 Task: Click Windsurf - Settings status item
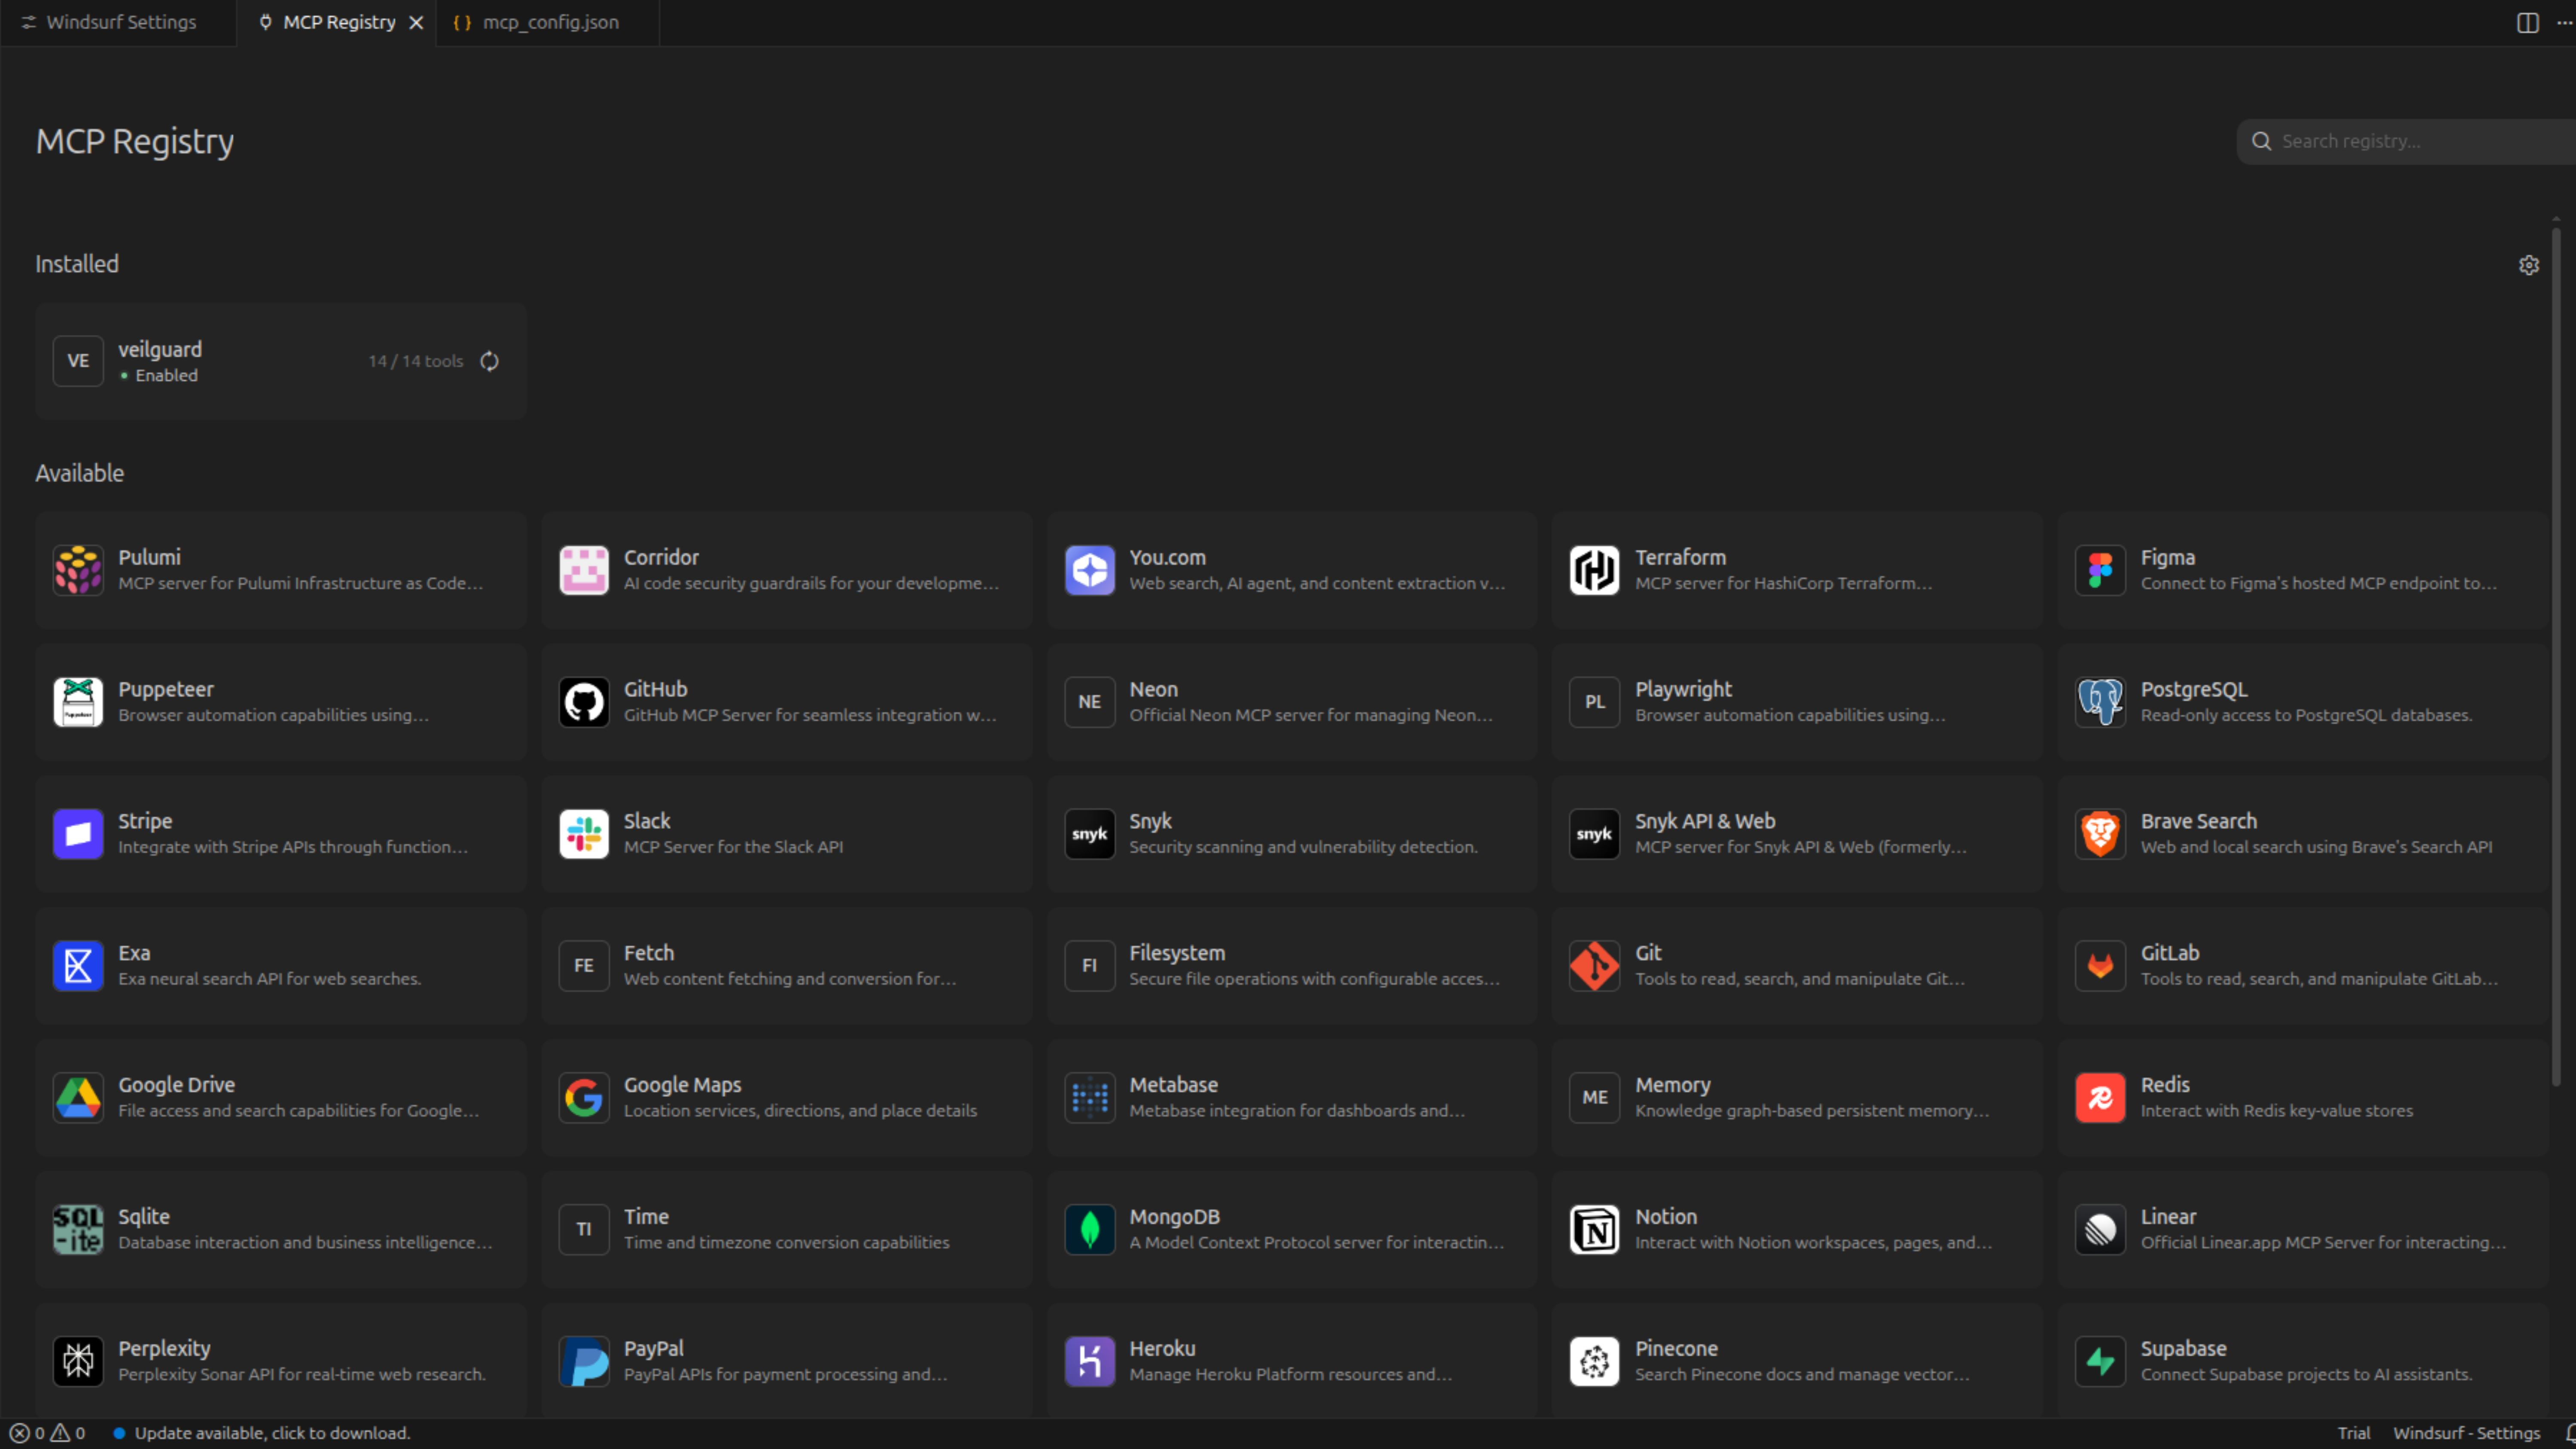2466,1433
